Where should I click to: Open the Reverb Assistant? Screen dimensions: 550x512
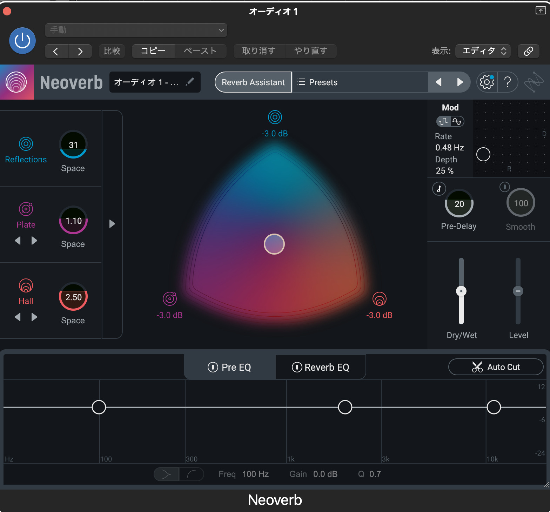coord(253,82)
